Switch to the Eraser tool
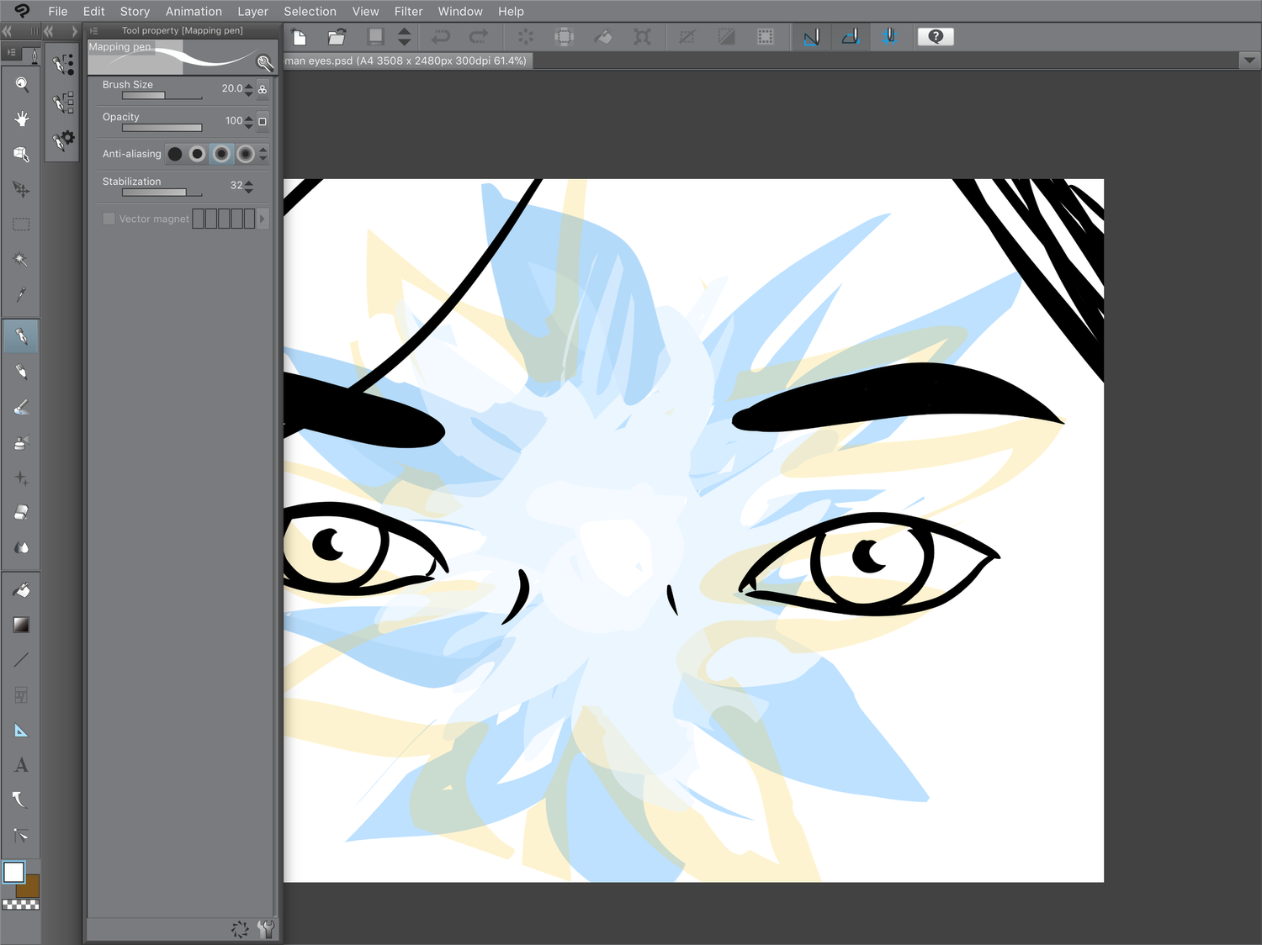Image resolution: width=1262 pixels, height=945 pixels. point(21,512)
